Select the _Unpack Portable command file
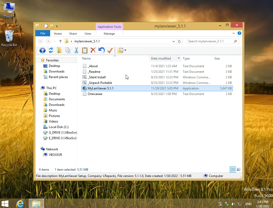 [x=157, y=83]
